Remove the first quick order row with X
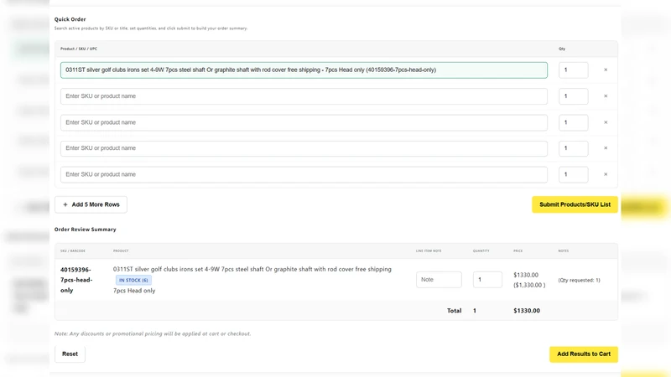The image size is (671, 377). pos(606,70)
